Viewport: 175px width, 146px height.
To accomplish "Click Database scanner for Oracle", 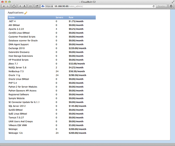I will tap(23, 40).
